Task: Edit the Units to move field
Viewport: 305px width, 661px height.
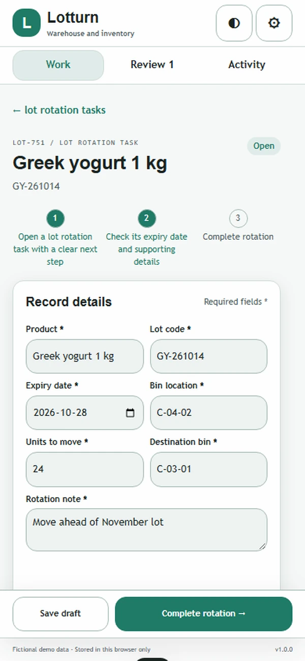Action: [85, 469]
